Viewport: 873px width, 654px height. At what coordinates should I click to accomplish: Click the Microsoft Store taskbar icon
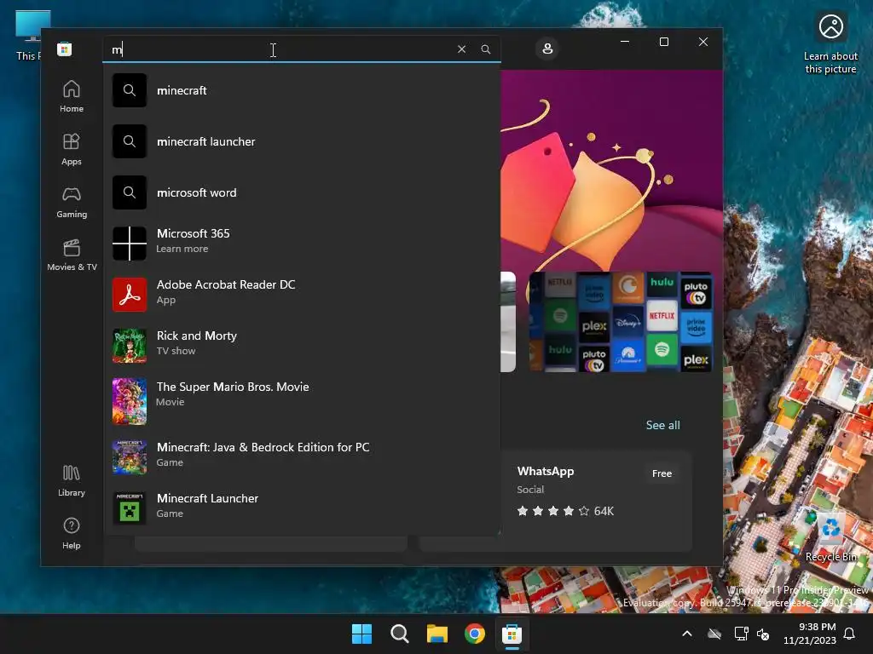[x=512, y=634]
